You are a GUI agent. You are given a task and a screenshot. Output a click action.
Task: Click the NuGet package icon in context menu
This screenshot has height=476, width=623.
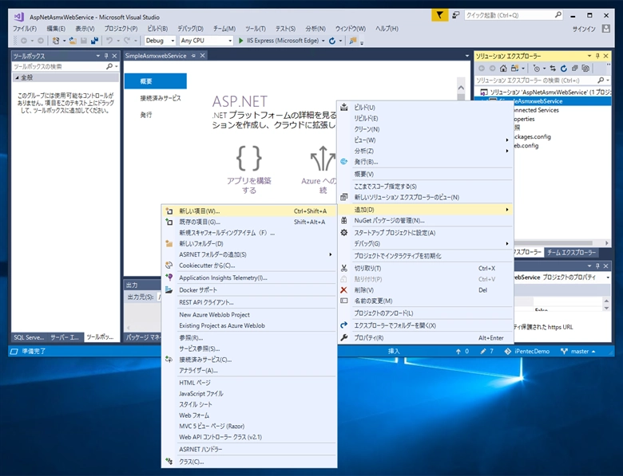(344, 221)
